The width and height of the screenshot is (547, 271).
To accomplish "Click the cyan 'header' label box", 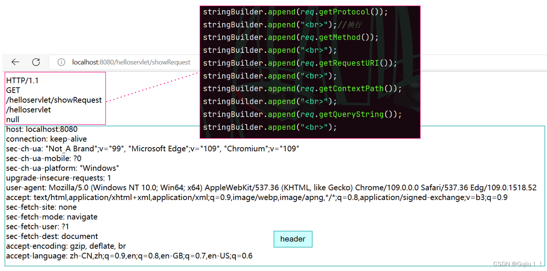I will click(293, 239).
